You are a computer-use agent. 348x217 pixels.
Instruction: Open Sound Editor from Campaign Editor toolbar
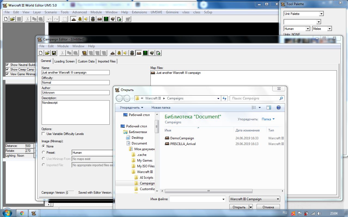point(125,53)
